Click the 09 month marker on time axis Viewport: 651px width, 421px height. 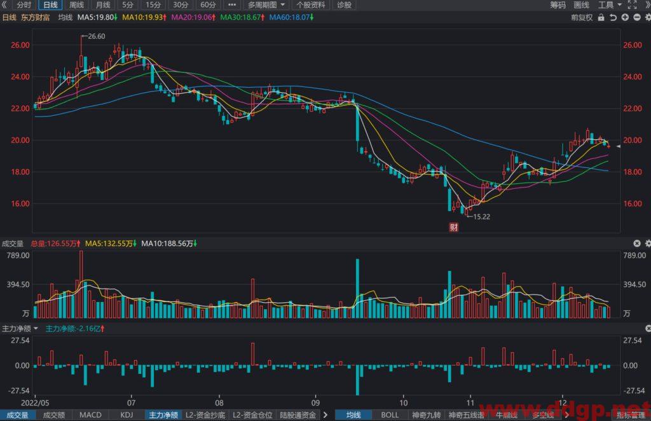click(315, 403)
